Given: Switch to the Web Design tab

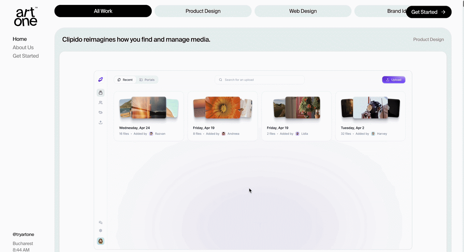Looking at the screenshot, I should [x=303, y=11].
